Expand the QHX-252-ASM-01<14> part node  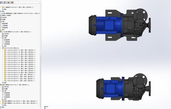(x=3, y=52)
